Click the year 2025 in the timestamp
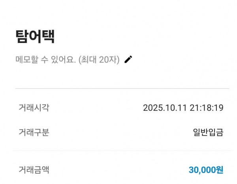This screenshot has width=237, height=184. point(152,108)
